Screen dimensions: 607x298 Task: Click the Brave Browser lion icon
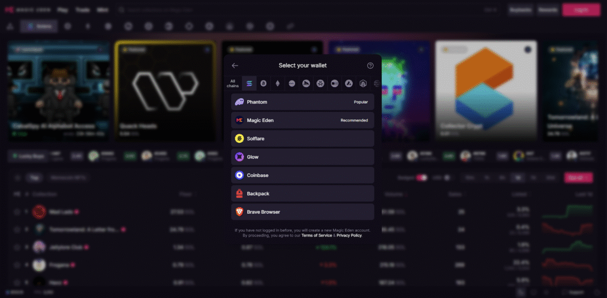coord(239,212)
